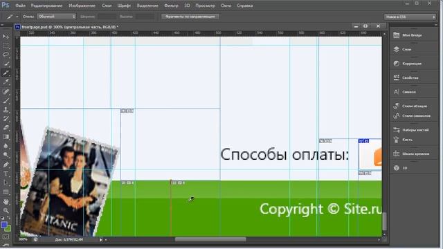The image size is (443, 249).
Task: Open the workspace dropdown Новое в CS6
Action: 410,17
